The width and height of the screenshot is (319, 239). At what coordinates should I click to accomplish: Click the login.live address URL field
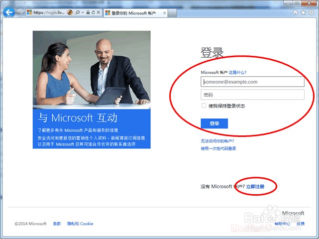(49, 12)
